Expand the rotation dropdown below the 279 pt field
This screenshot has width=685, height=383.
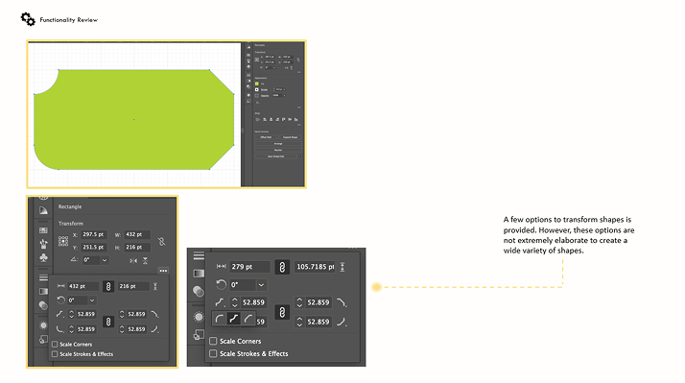coord(261,285)
